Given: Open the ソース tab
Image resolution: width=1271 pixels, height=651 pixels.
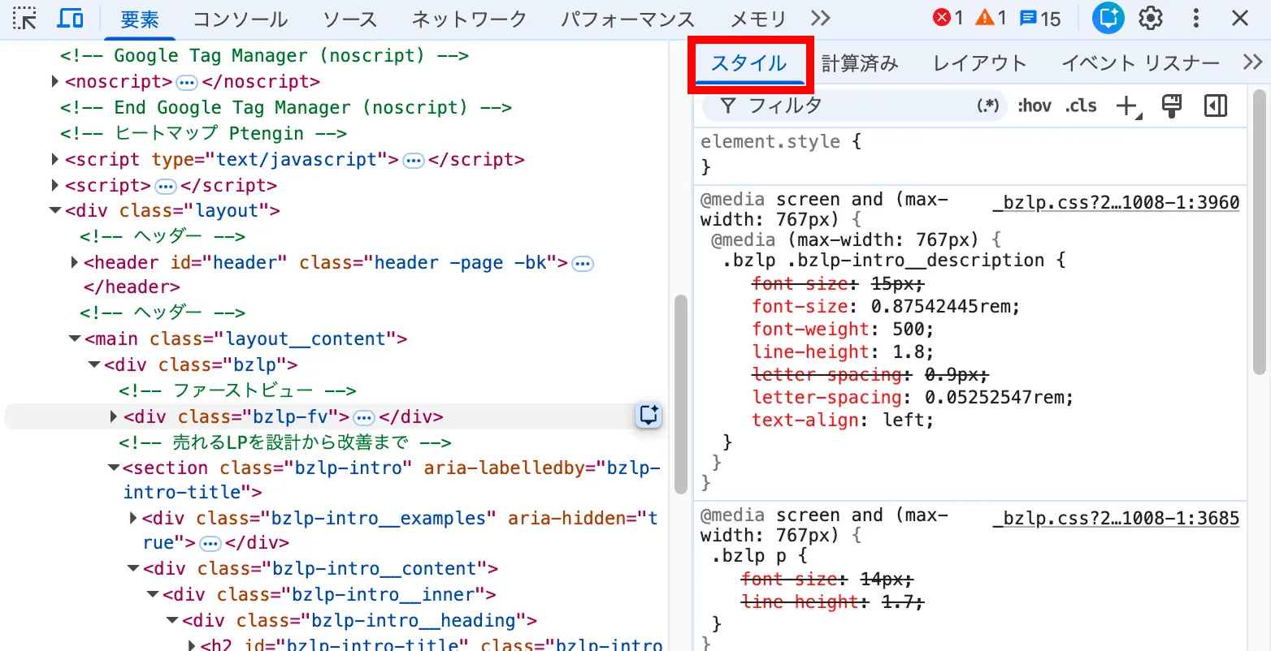Looking at the screenshot, I should pyautogui.click(x=349, y=19).
